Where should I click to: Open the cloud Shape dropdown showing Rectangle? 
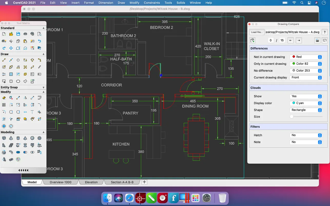(306, 110)
